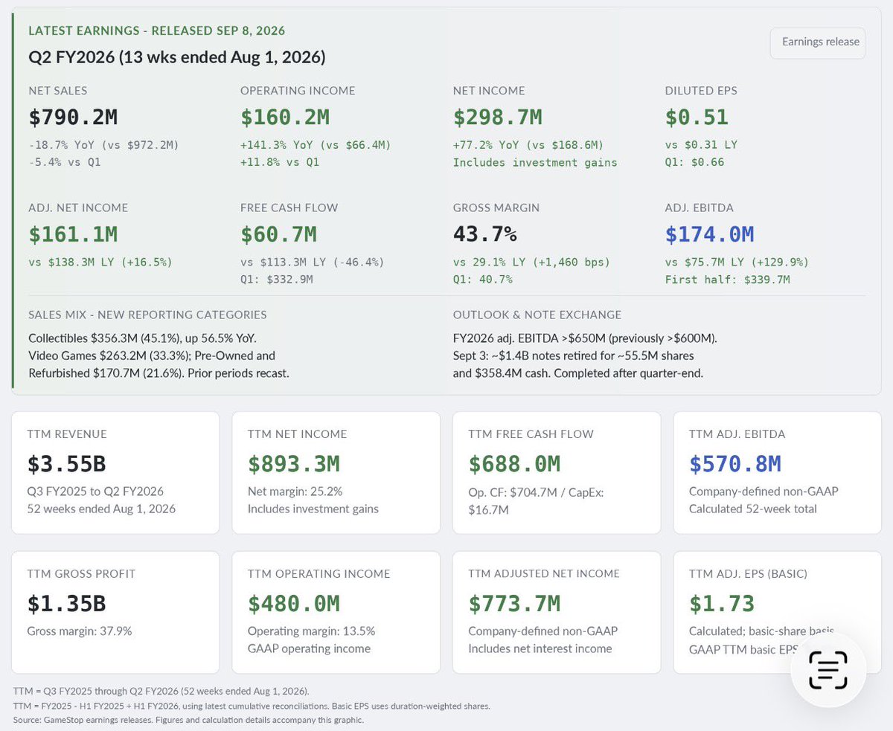
Task: Click the 'First half: $339.7M' line
Action: [727, 280]
